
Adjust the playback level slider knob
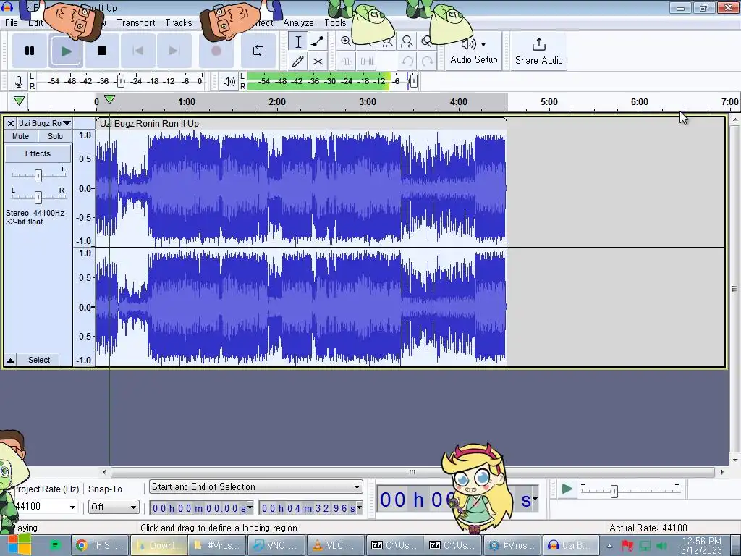(413, 81)
